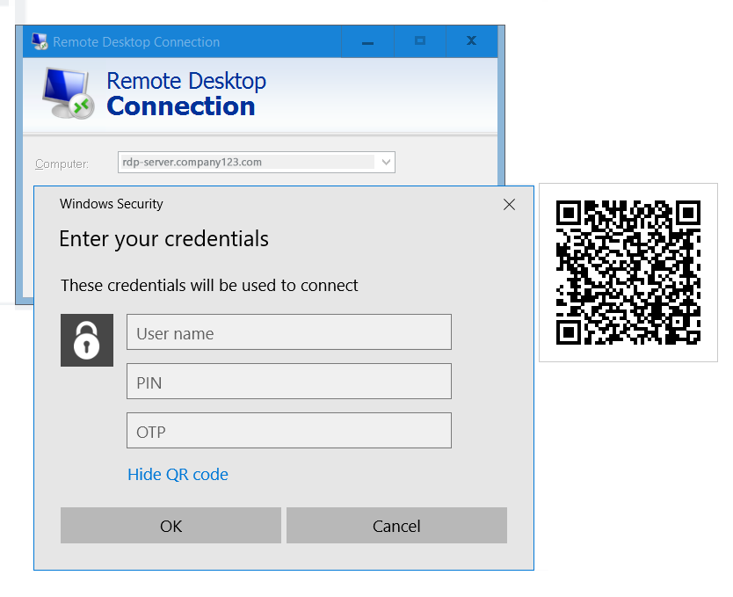
Task: Confirm credentials with the OK button
Action: [171, 526]
